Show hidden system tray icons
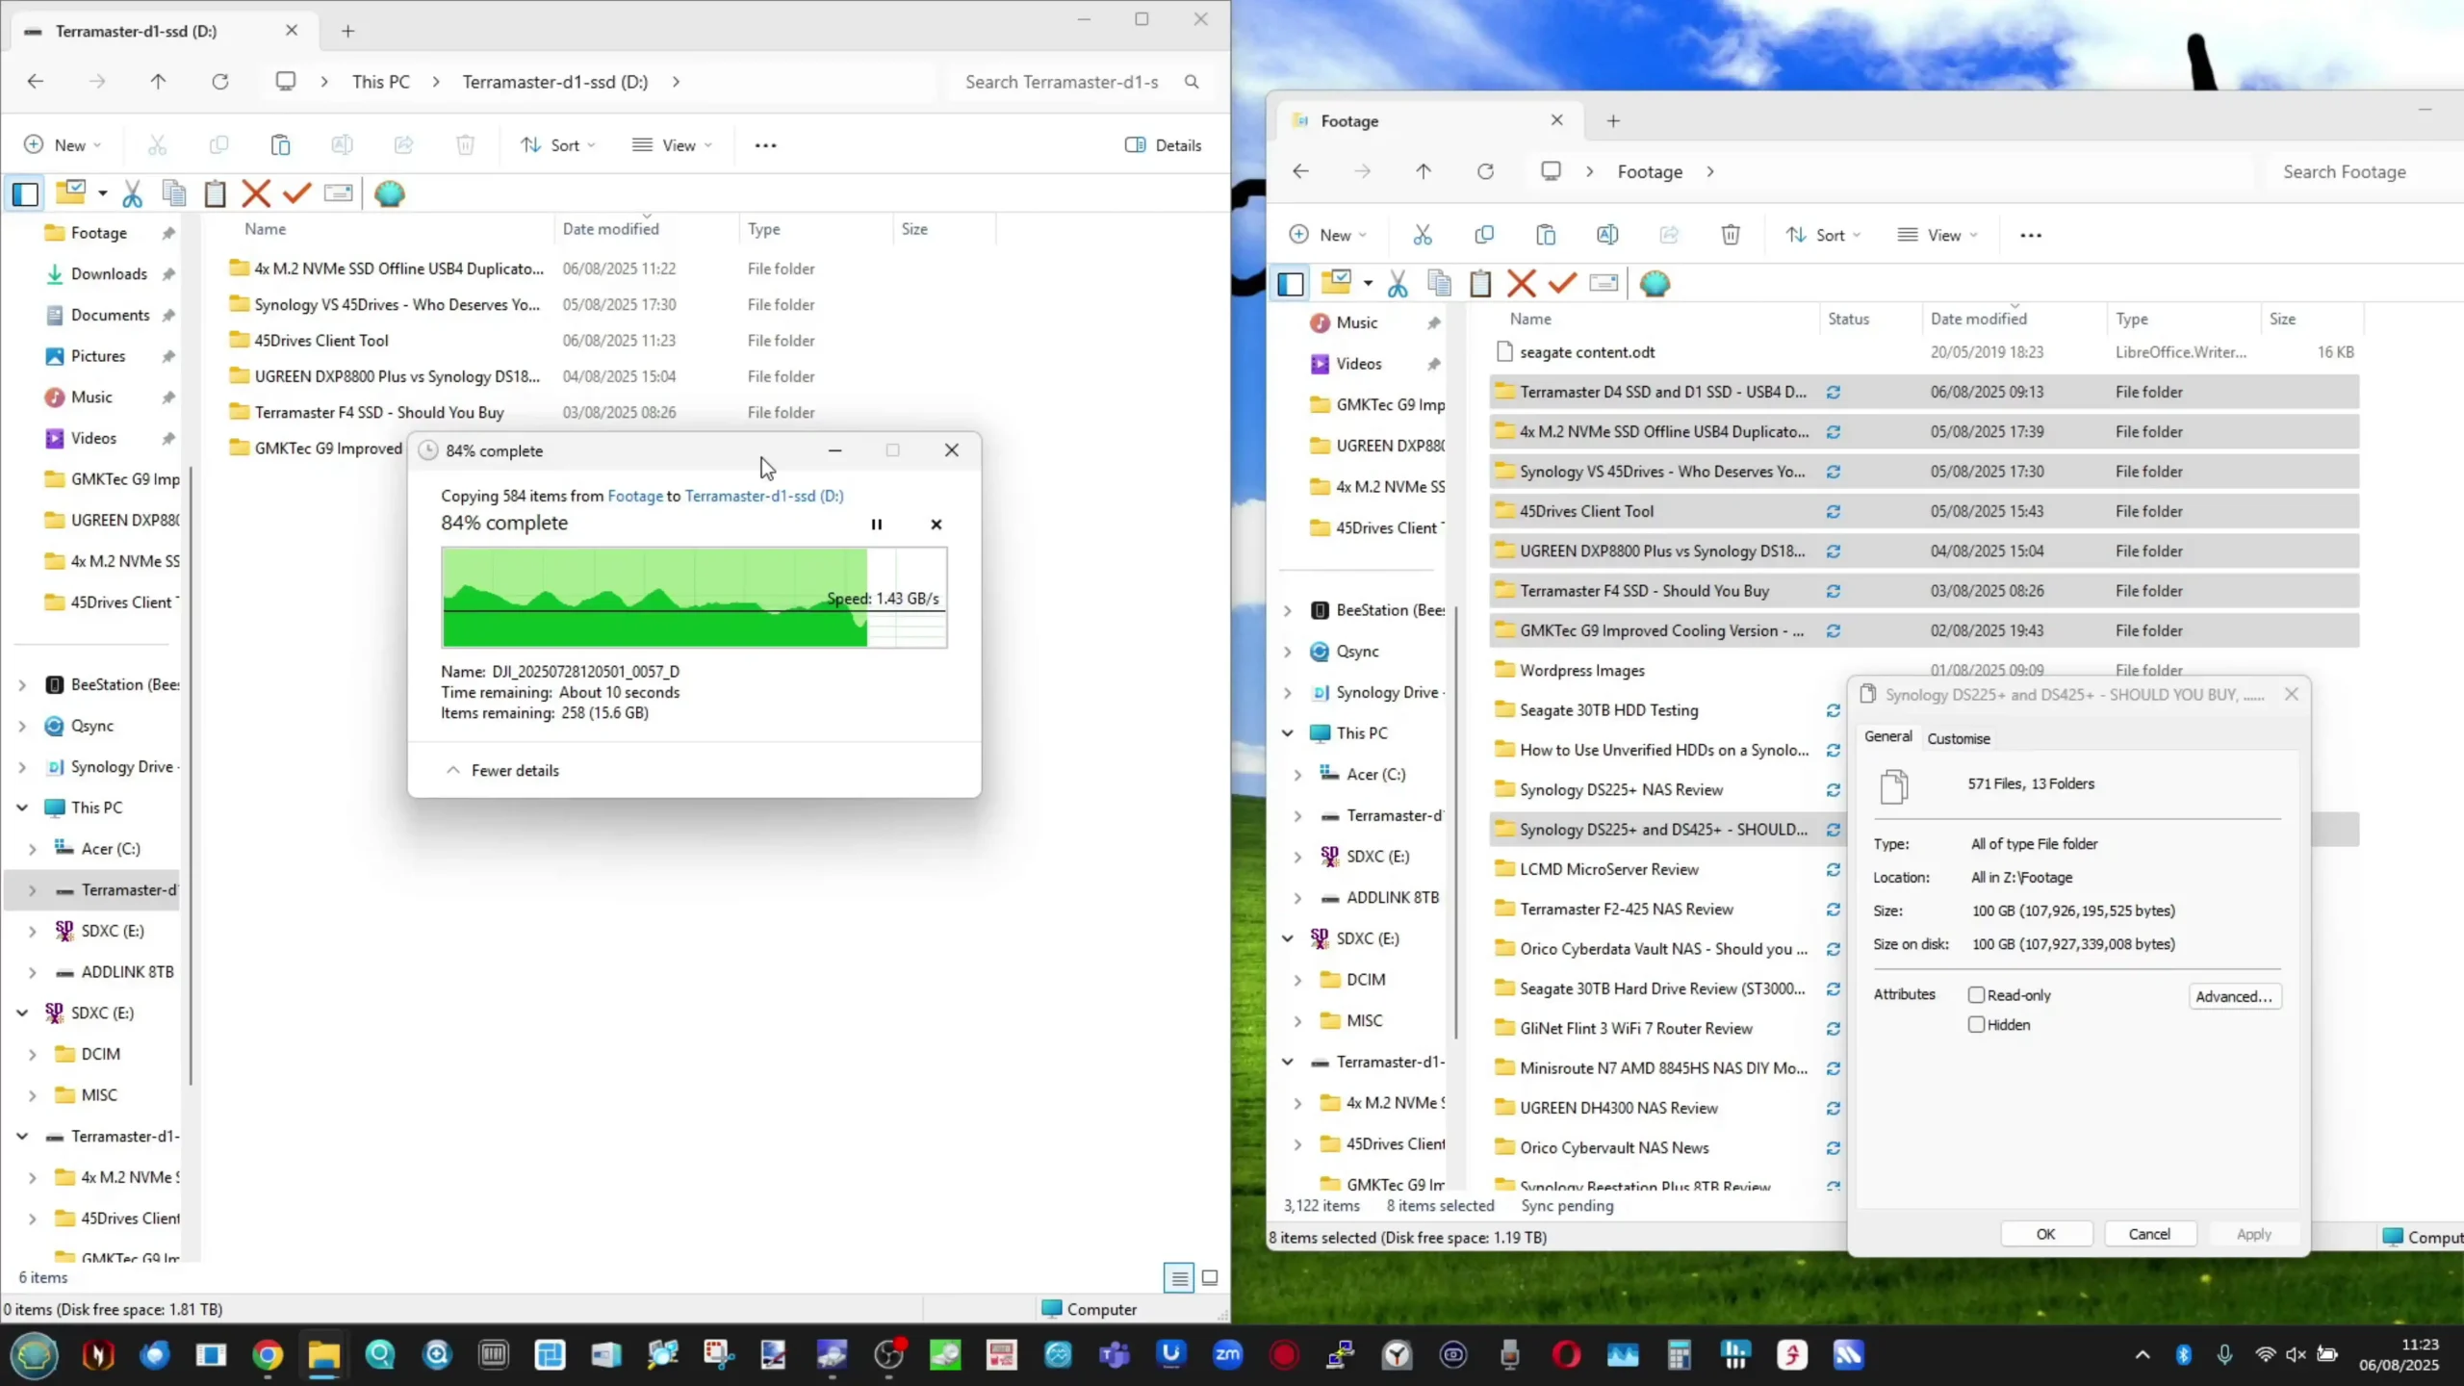Viewport: 2464px width, 1386px height. [x=2143, y=1355]
